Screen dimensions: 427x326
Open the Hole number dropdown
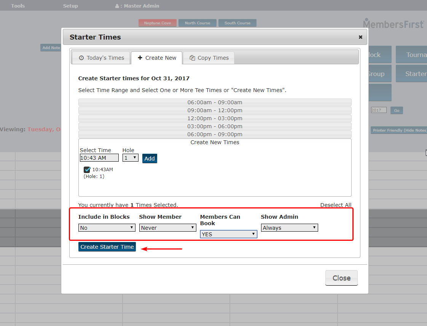pos(130,158)
